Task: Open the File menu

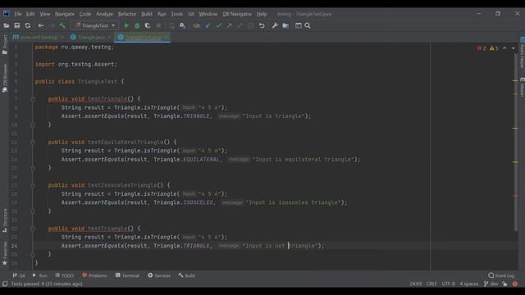Action: [18, 14]
